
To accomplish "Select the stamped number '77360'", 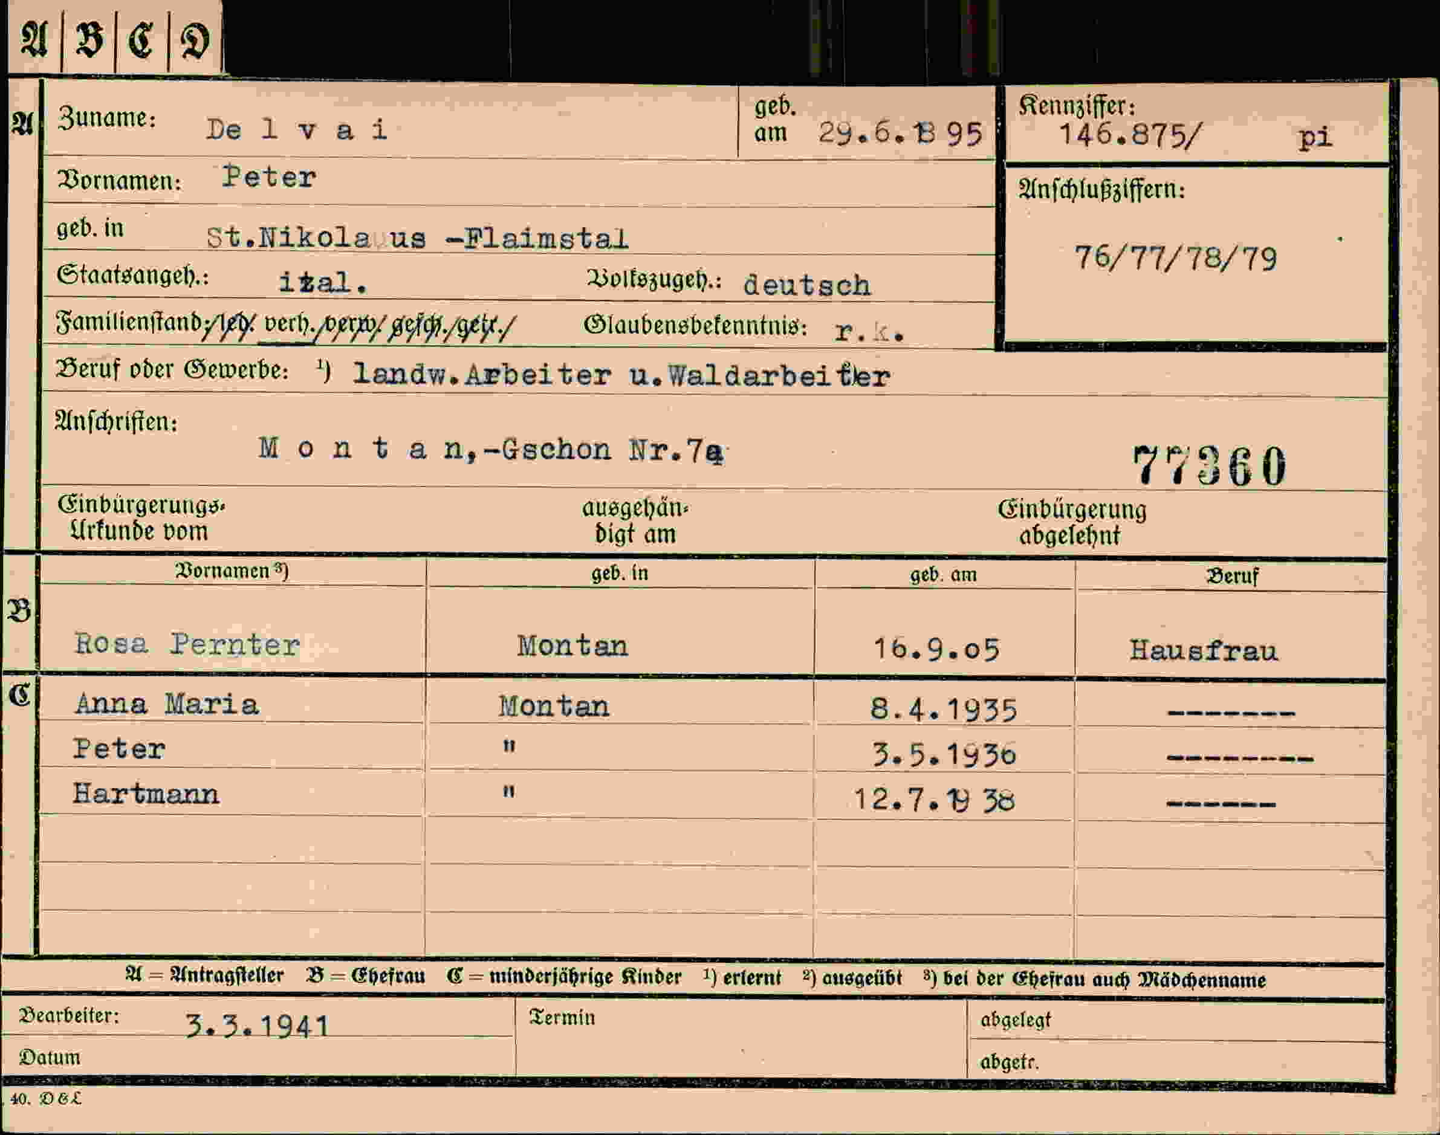I will coord(1210,466).
